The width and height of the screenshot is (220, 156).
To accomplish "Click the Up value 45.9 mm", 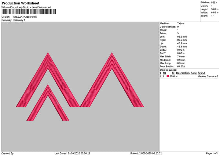I will (x=182, y=43).
